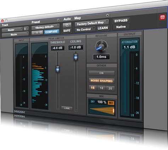
Task: Open the No Control dropdown
Action: [85, 29]
